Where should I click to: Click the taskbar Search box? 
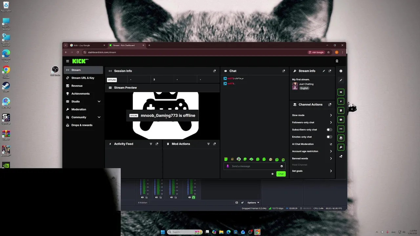(x=185, y=232)
